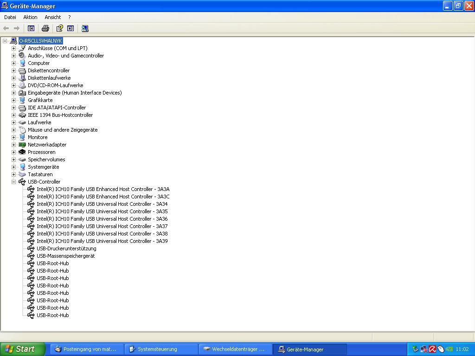Open the Datei menu
475x356 pixels.
(10, 17)
